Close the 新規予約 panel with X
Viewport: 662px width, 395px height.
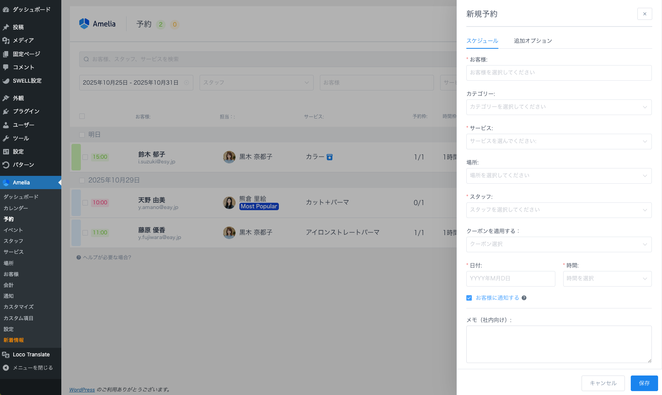click(x=644, y=14)
